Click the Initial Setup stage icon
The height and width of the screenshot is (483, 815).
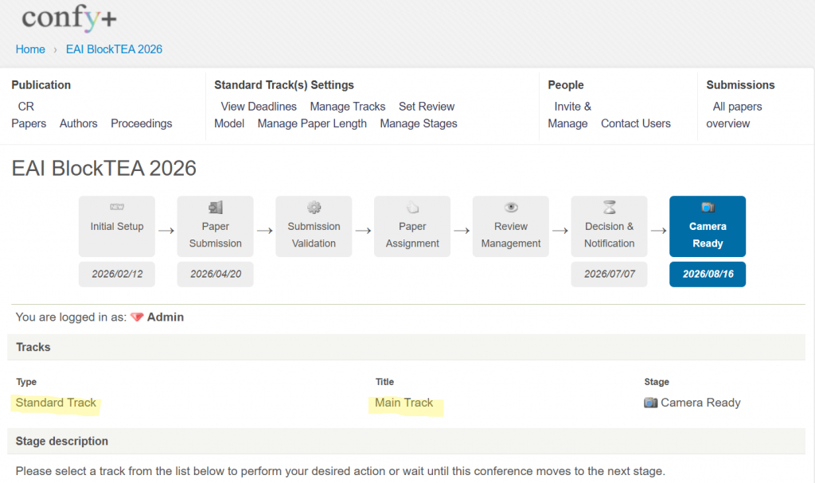(x=117, y=207)
